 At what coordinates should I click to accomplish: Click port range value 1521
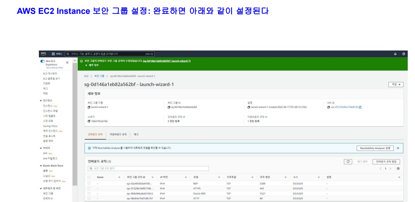[x=263, y=193]
